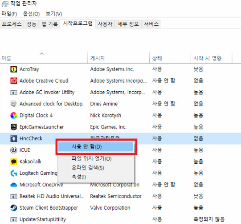241x224 pixels.
Task: Select the EpicGamesLauncher name
Action: pos(41,127)
